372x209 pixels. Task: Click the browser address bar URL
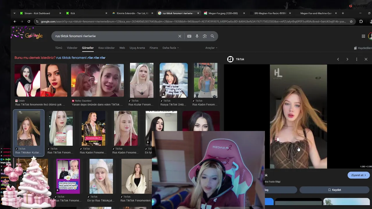click(x=193, y=21)
